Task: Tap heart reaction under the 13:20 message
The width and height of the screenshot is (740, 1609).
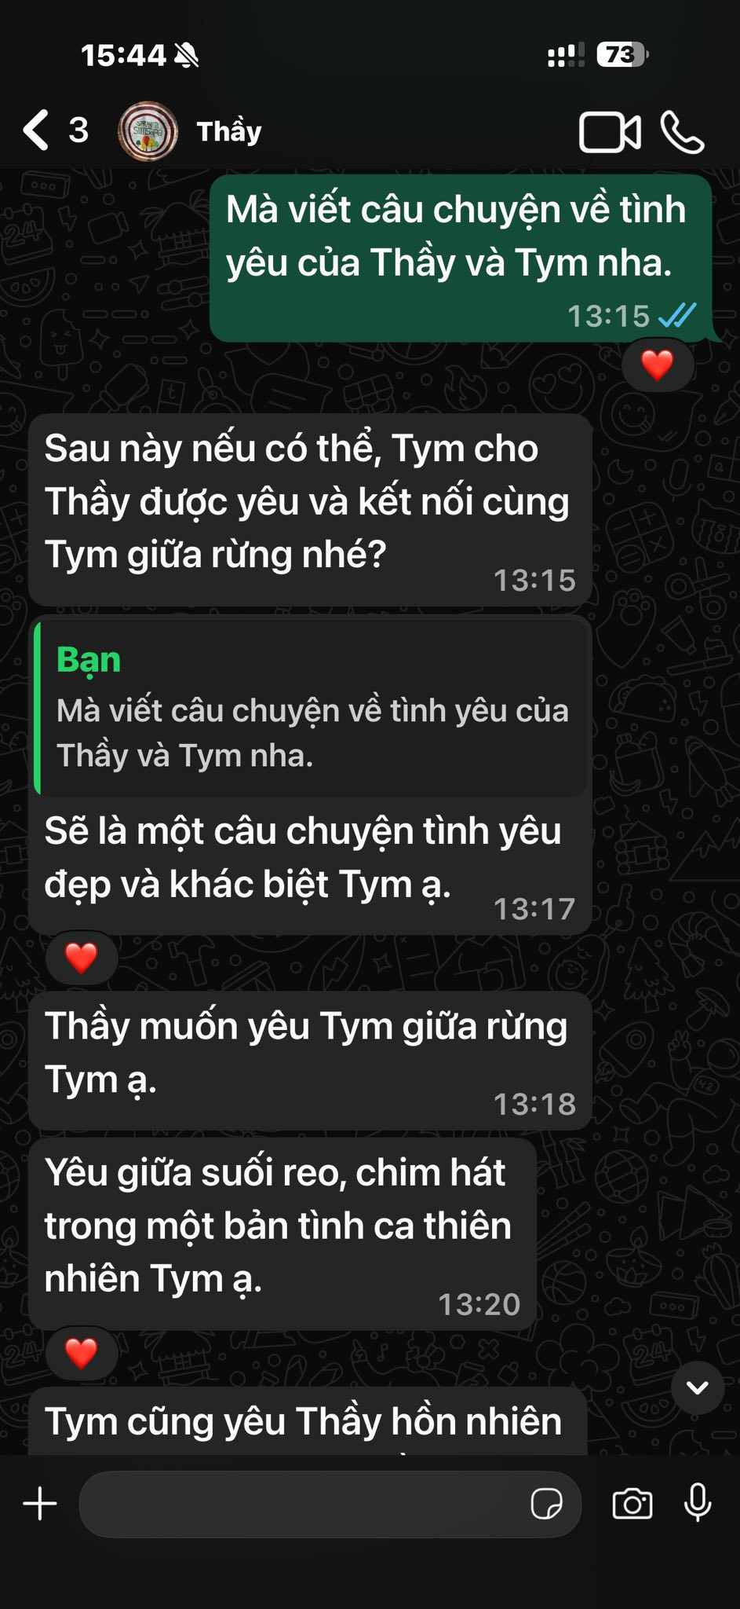Action: coord(82,1353)
